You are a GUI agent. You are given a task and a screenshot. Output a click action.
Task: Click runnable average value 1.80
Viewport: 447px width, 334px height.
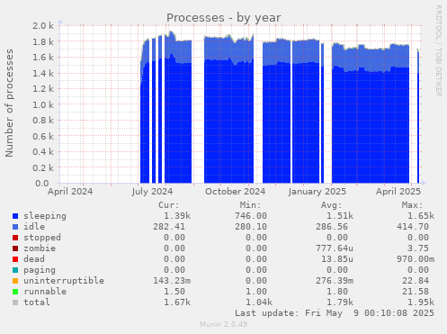pos(337,292)
